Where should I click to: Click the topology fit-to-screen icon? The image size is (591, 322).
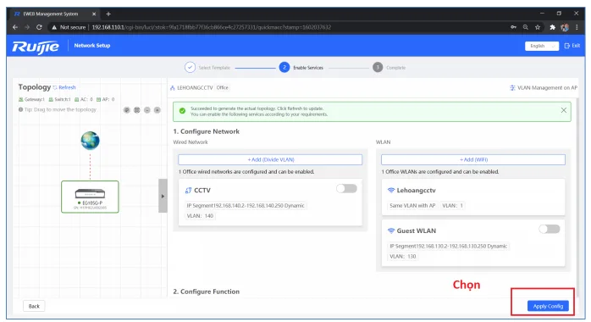pos(137,110)
